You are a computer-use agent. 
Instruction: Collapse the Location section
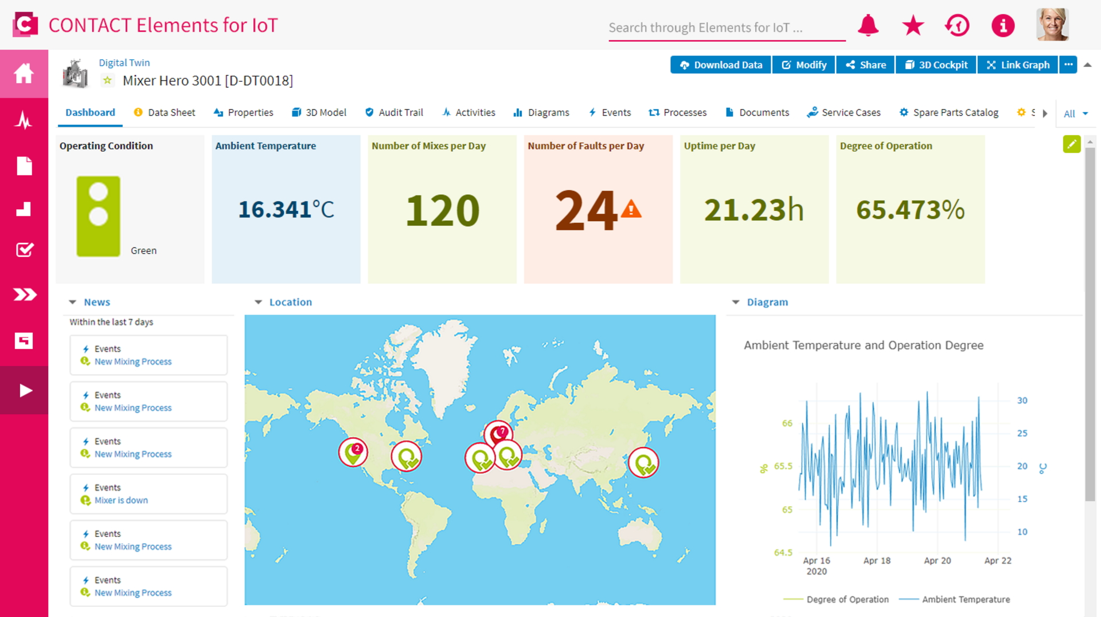click(258, 302)
